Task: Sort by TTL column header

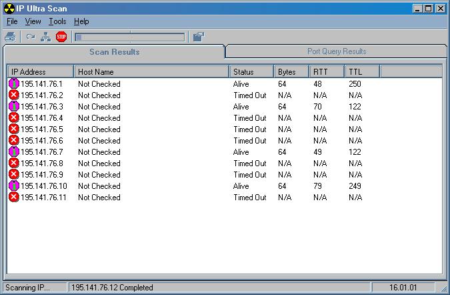Action: tap(362, 71)
